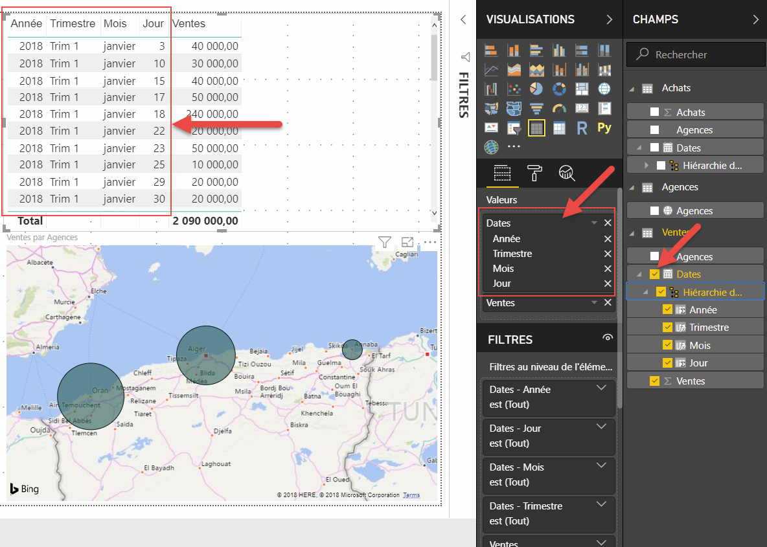Screen dimensions: 767x547
Task: Uncheck the Trimestre hierarchy level
Action: point(667,327)
